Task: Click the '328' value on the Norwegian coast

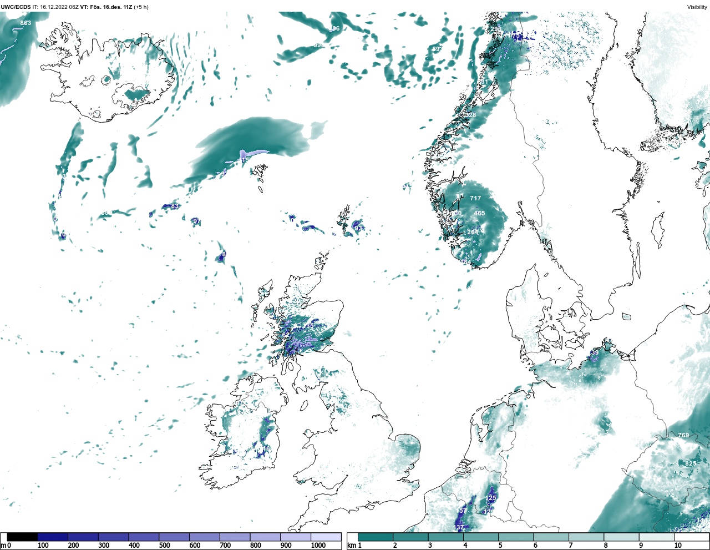Action: tap(470, 115)
